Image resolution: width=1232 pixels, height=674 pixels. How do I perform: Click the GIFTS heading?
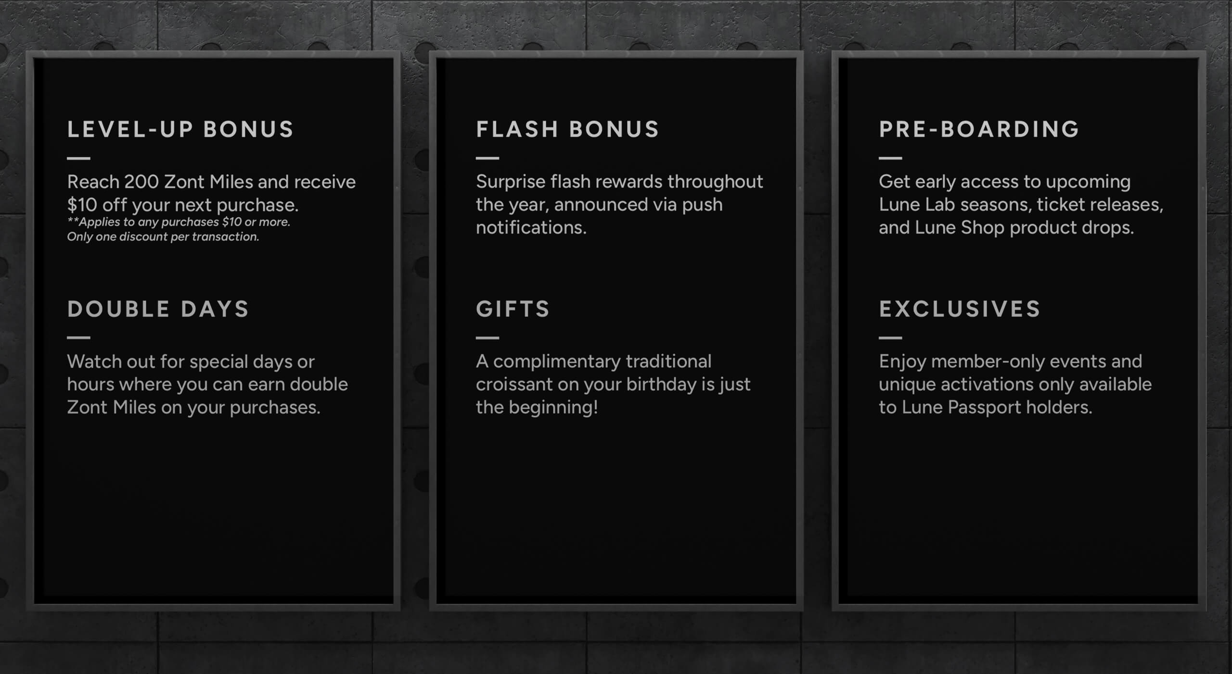pos(513,309)
